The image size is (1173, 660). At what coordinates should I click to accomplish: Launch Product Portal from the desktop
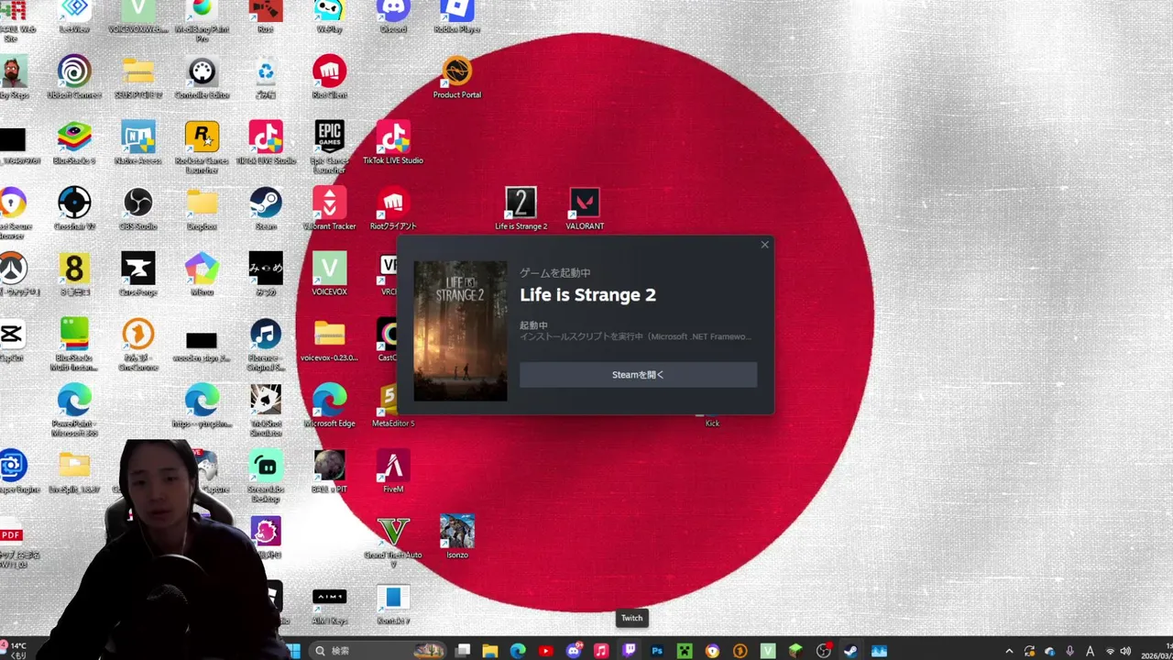456,78
